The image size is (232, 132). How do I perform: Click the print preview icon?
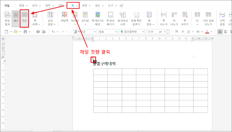coord(44,32)
